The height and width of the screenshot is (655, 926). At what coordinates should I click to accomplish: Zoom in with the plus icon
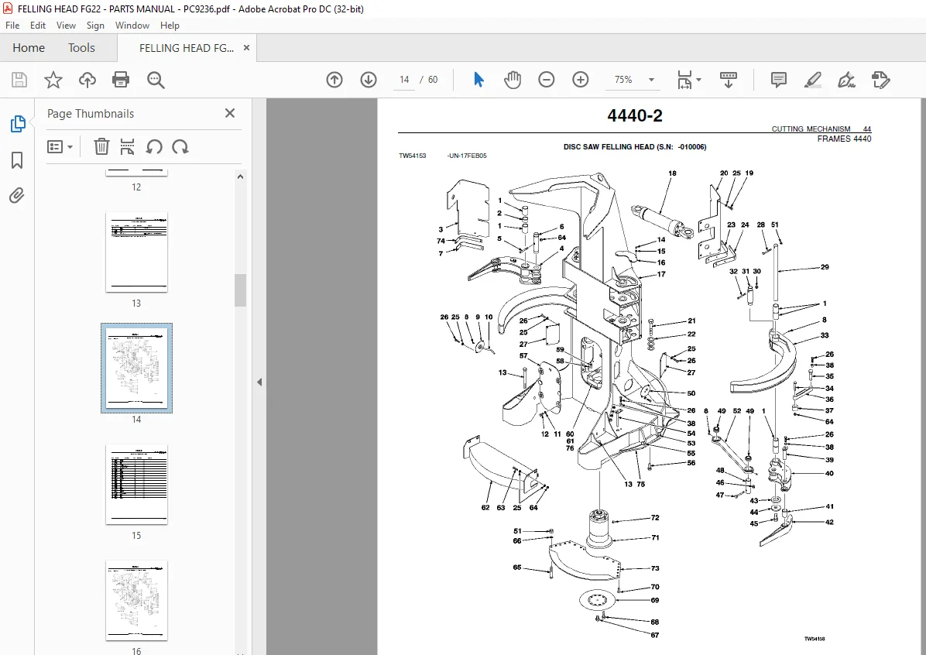click(x=581, y=80)
